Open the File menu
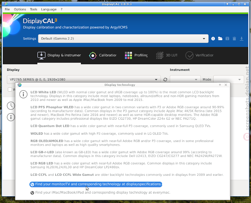This screenshot has width=251, height=203. point(7,9)
